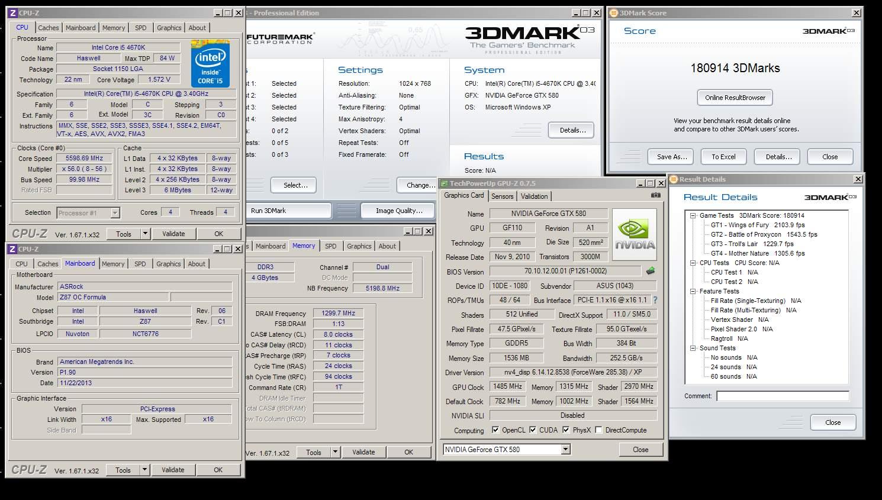Switch to SPD tab in top CPU-Z
Image resolution: width=882 pixels, height=500 pixels.
(x=141, y=28)
